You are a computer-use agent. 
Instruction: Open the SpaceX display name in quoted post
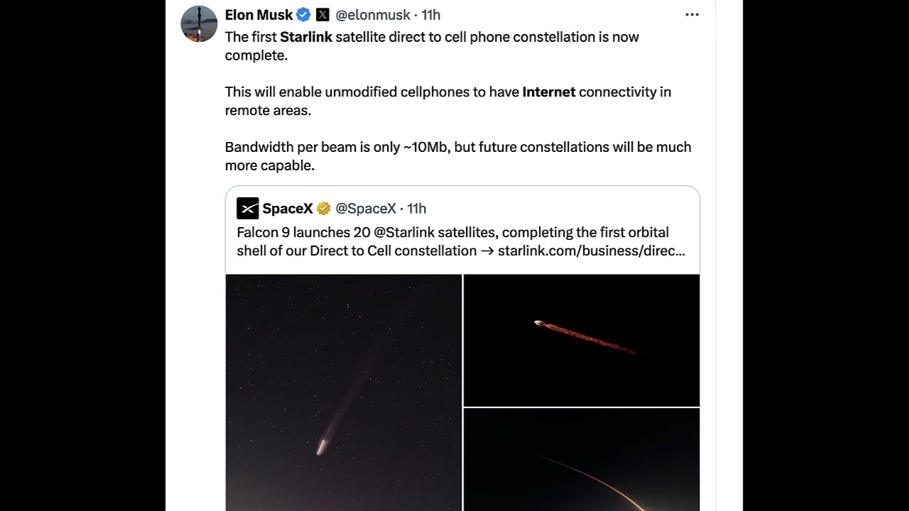click(287, 208)
